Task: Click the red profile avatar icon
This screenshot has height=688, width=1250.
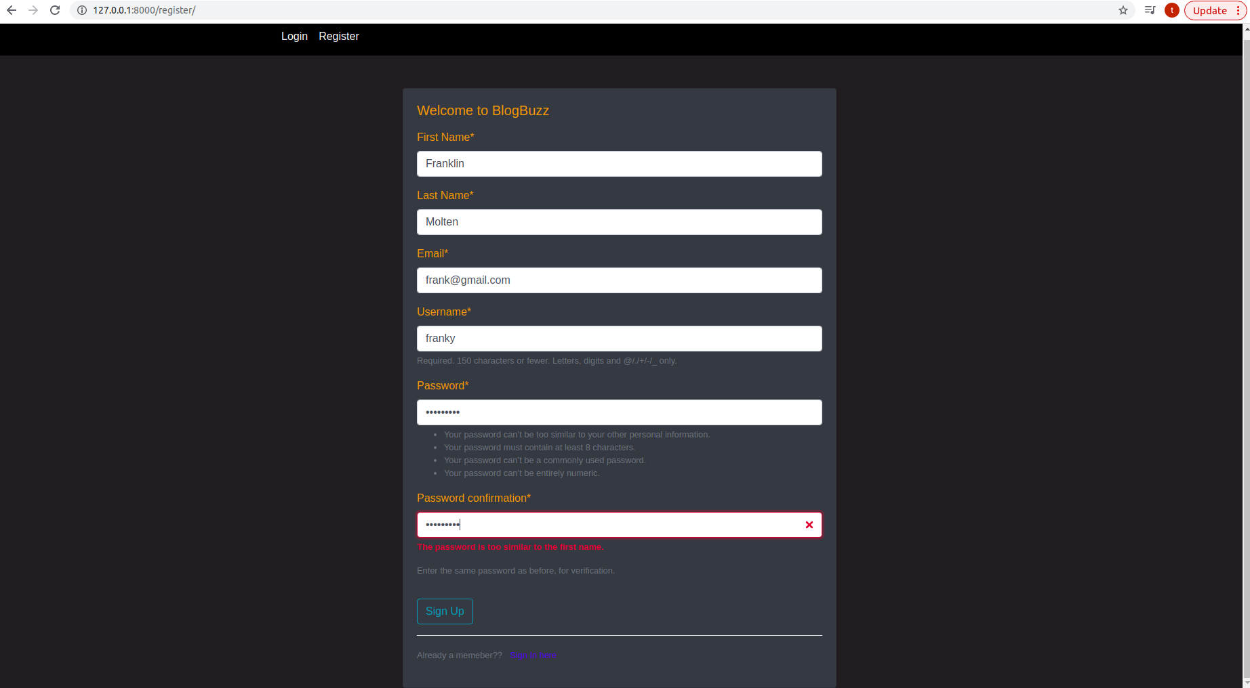Action: (1172, 10)
